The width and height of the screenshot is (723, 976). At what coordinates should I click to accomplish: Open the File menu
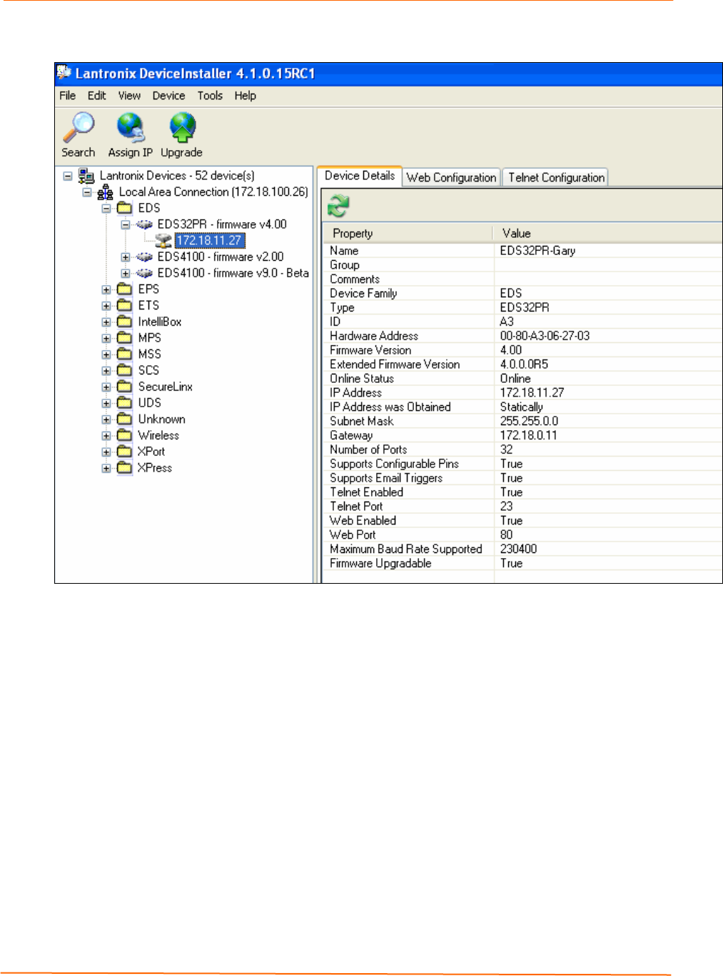pyautogui.click(x=68, y=96)
